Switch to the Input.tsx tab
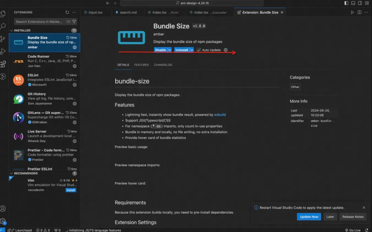This screenshot has height=232, width=372. pos(95,12)
